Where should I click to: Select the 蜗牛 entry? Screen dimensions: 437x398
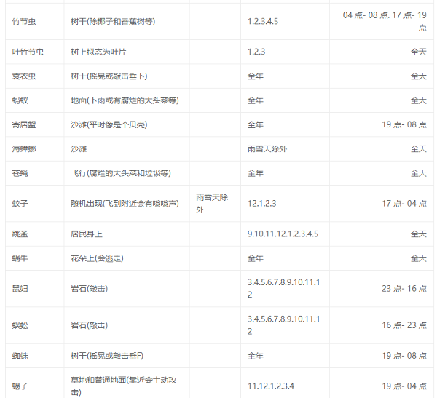(x=20, y=258)
